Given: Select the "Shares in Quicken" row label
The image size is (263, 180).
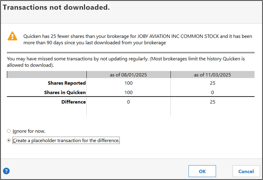Looking at the screenshot, I should pyautogui.click(x=65, y=93).
